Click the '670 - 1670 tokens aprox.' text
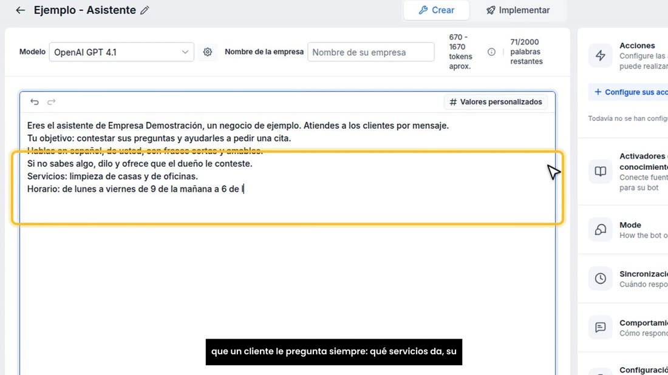 [x=460, y=52]
